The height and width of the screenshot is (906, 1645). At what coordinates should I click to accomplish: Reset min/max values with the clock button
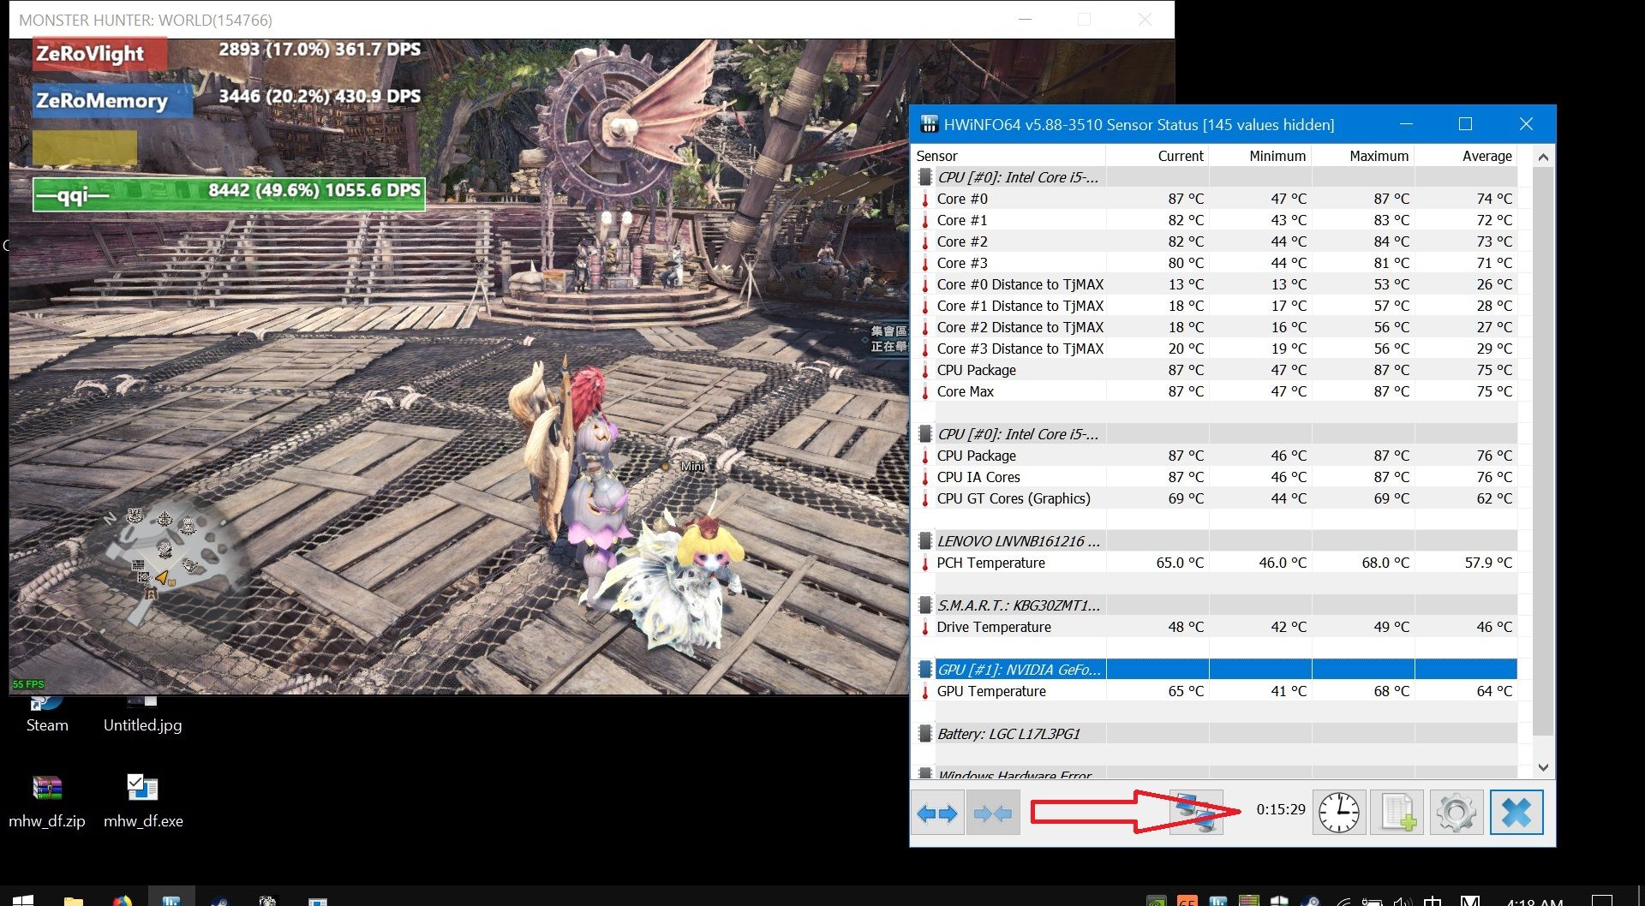tap(1338, 813)
